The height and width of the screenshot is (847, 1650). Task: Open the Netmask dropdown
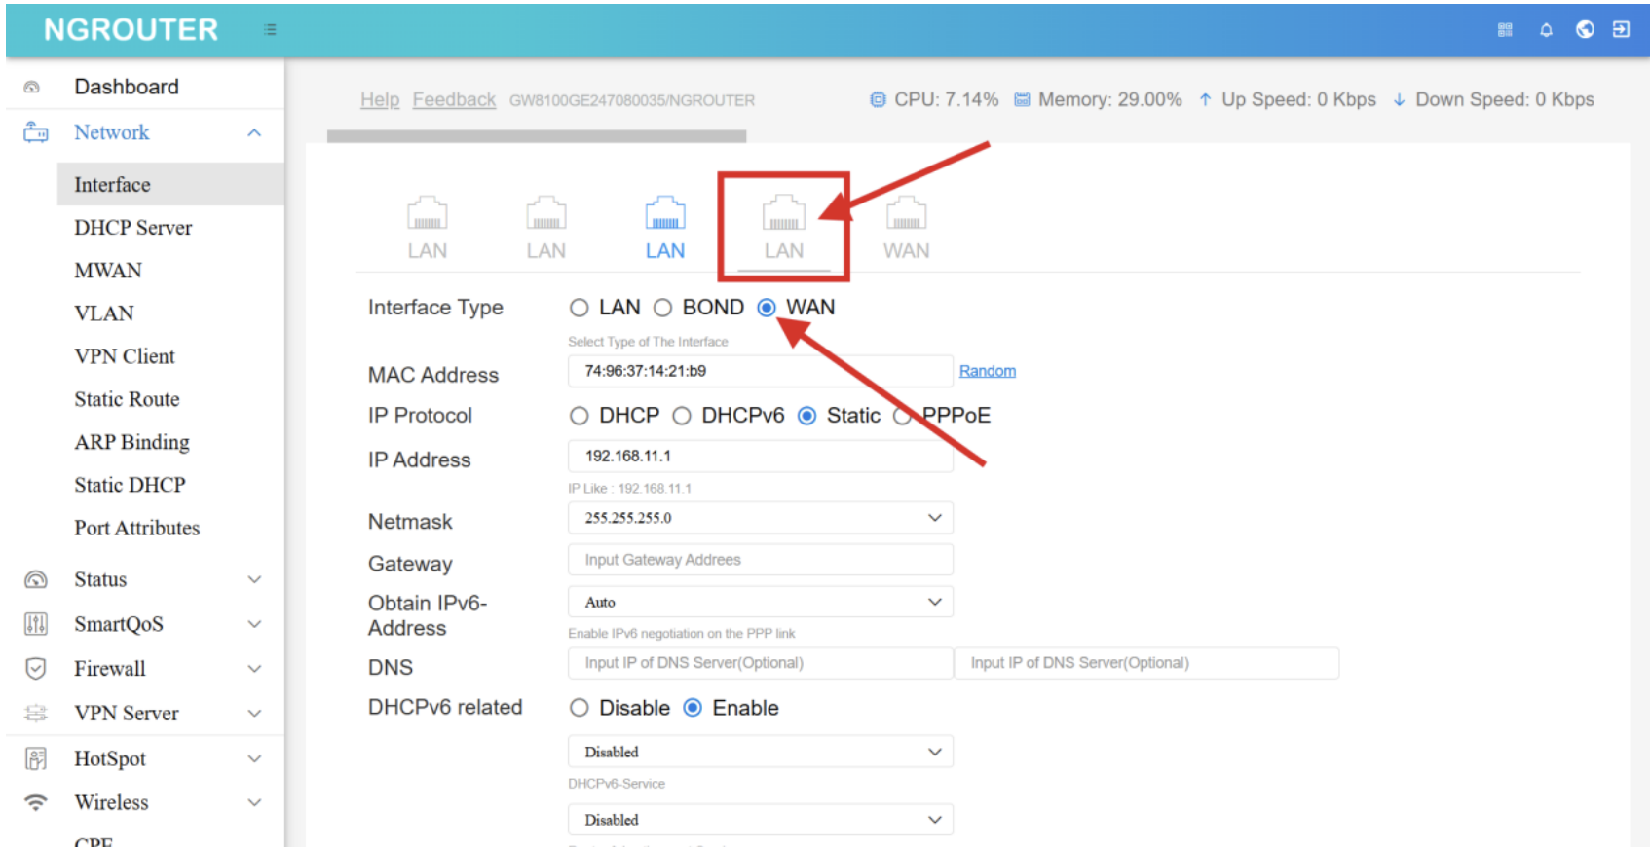(x=760, y=518)
